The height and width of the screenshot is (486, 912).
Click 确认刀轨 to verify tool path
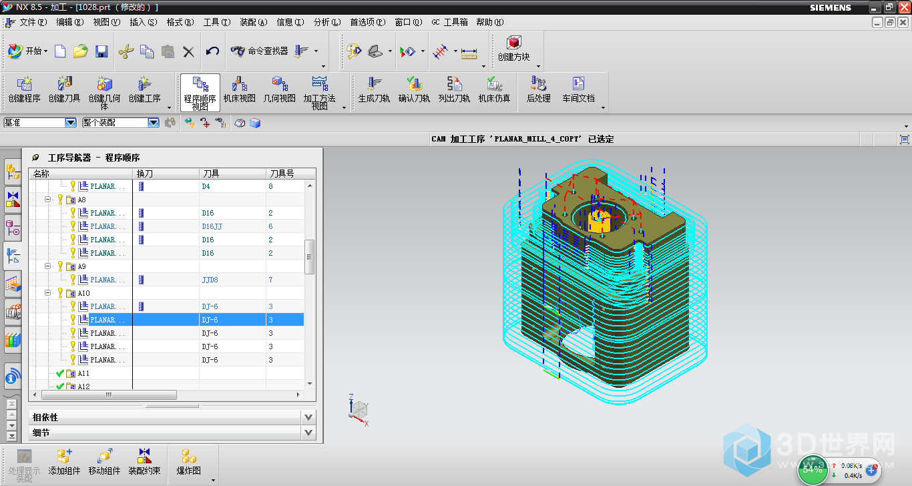coord(414,91)
